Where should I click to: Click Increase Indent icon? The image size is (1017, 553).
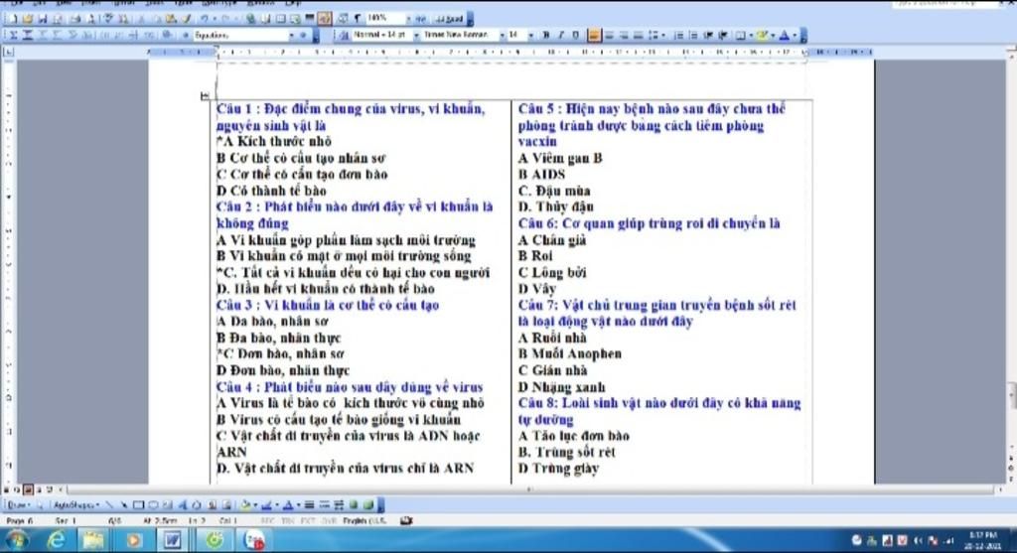click(x=723, y=35)
